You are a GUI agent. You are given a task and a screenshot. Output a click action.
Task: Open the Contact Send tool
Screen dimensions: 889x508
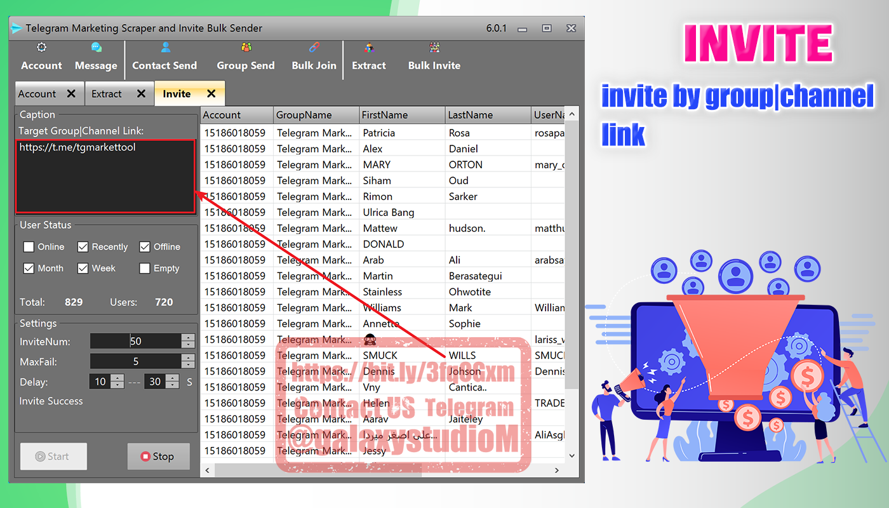(x=164, y=57)
